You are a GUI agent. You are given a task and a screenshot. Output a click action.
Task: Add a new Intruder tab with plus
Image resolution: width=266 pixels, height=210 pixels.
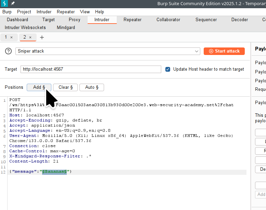(x=42, y=38)
